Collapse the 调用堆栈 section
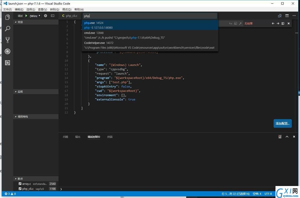 click(x=36, y=117)
